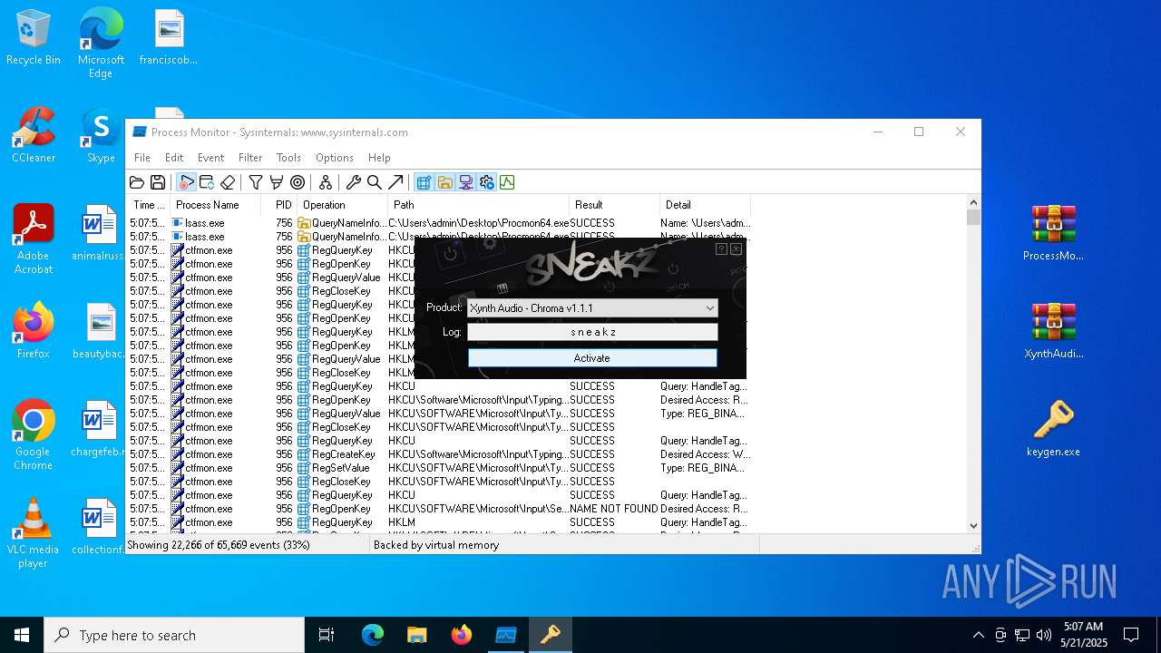
Task: Click 'Desired Access: W...' detail cell
Action: (x=705, y=454)
